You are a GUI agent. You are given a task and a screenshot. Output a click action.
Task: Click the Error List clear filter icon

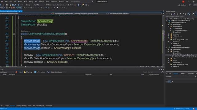48,72
